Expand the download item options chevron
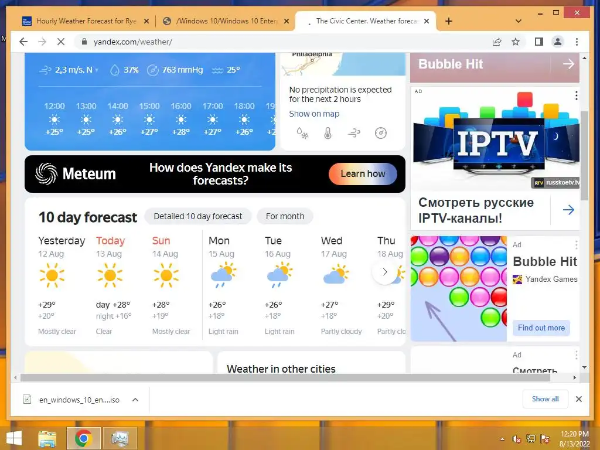The height and width of the screenshot is (450, 600). point(135,400)
